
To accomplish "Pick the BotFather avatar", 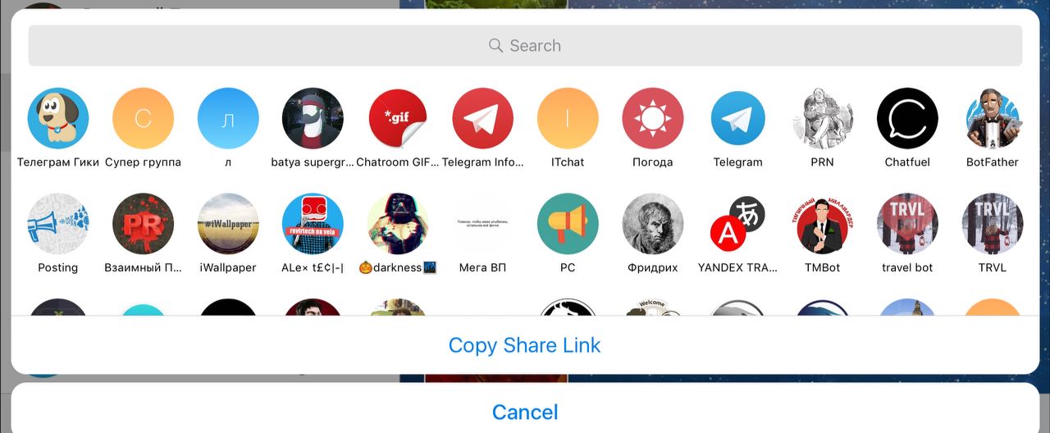I will point(993,118).
